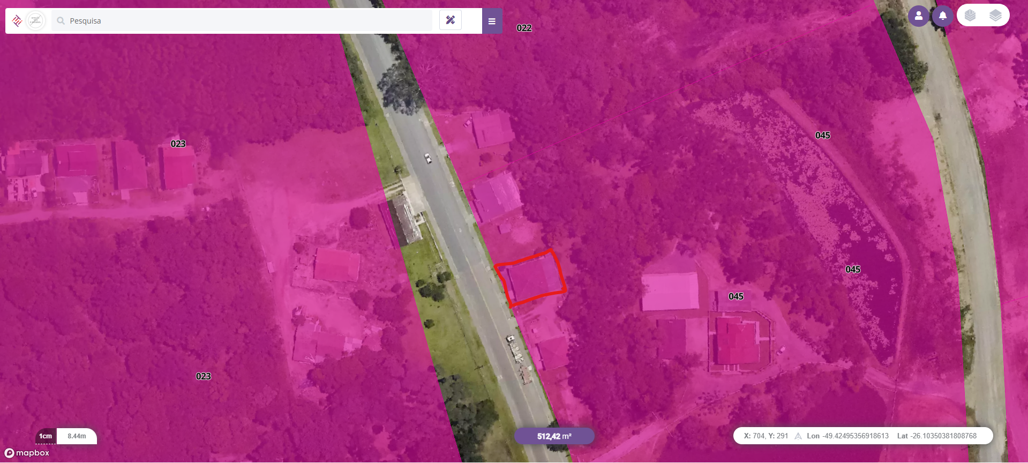
Task: Open the measurement and drawing tools button
Action: (451, 20)
